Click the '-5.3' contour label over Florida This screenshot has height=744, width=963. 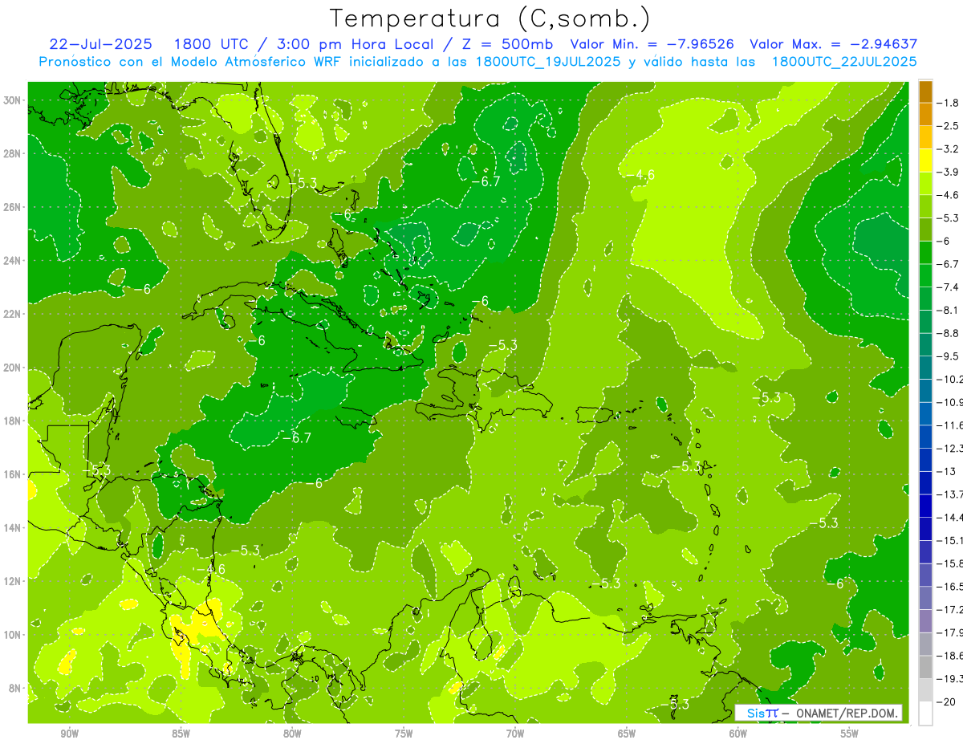[303, 183]
